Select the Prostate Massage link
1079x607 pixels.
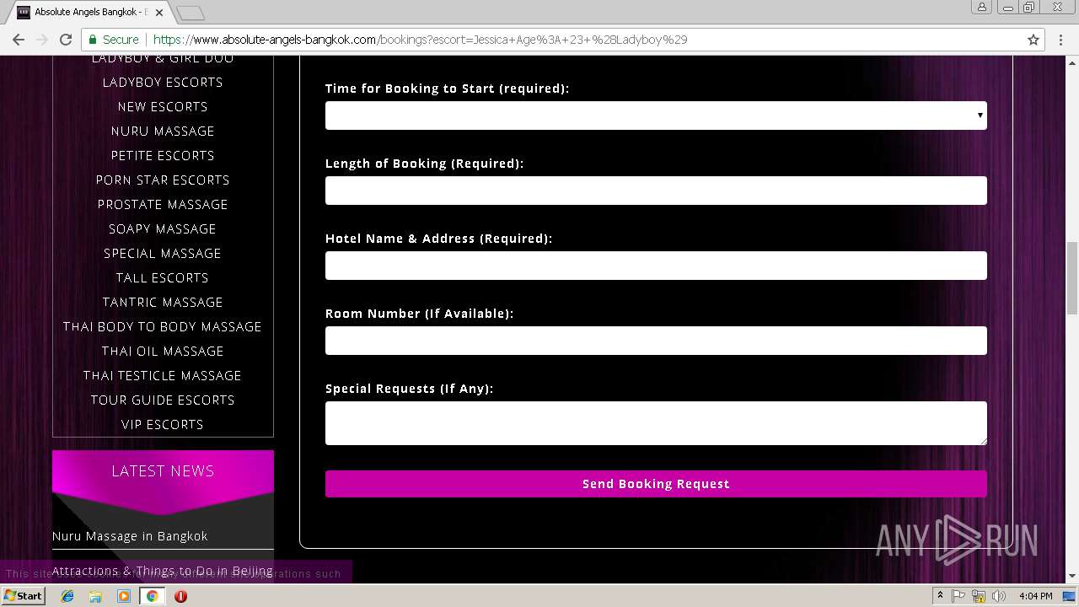coord(163,205)
